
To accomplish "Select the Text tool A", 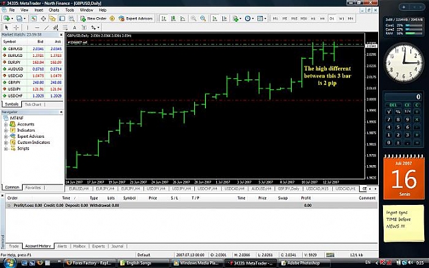I will click(74, 27).
